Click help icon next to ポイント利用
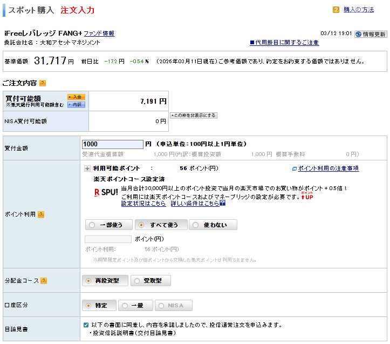The image size is (390, 344). click(40, 214)
